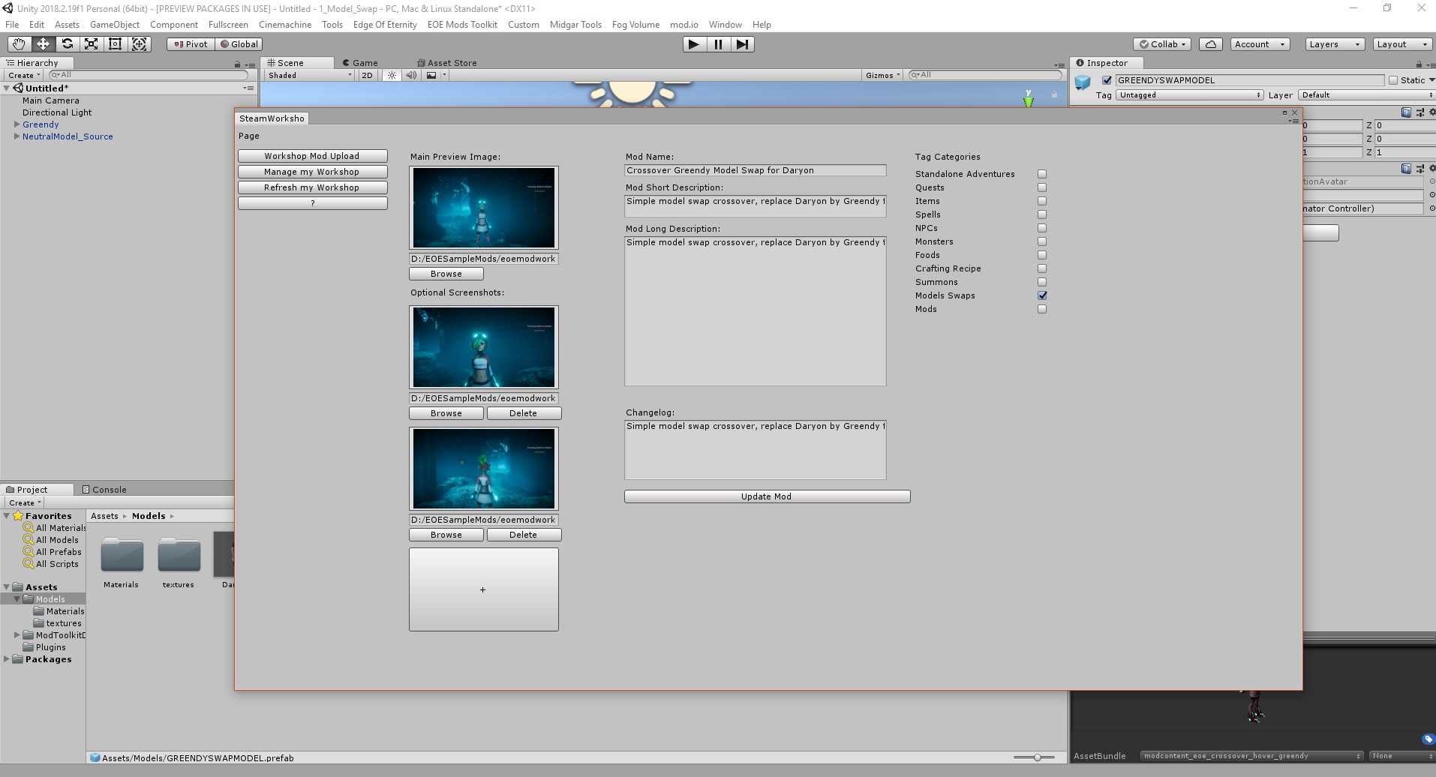
Task: Select the Hand tool in toolbar
Action: click(19, 44)
